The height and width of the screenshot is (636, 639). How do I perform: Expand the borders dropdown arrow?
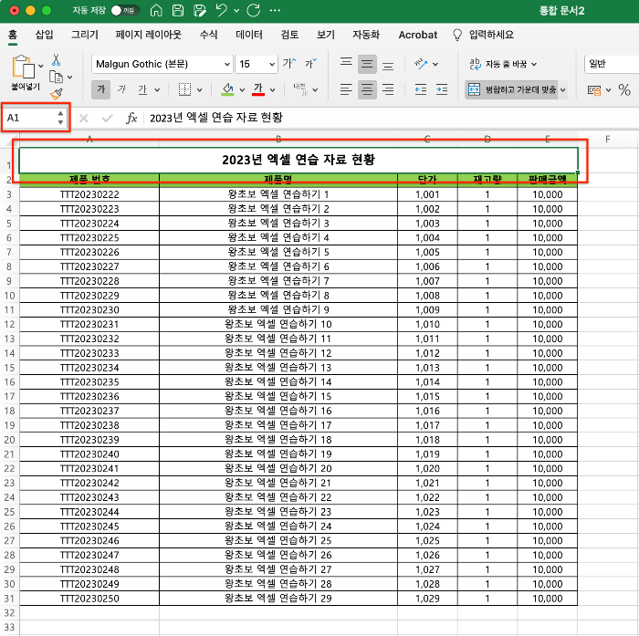199,90
